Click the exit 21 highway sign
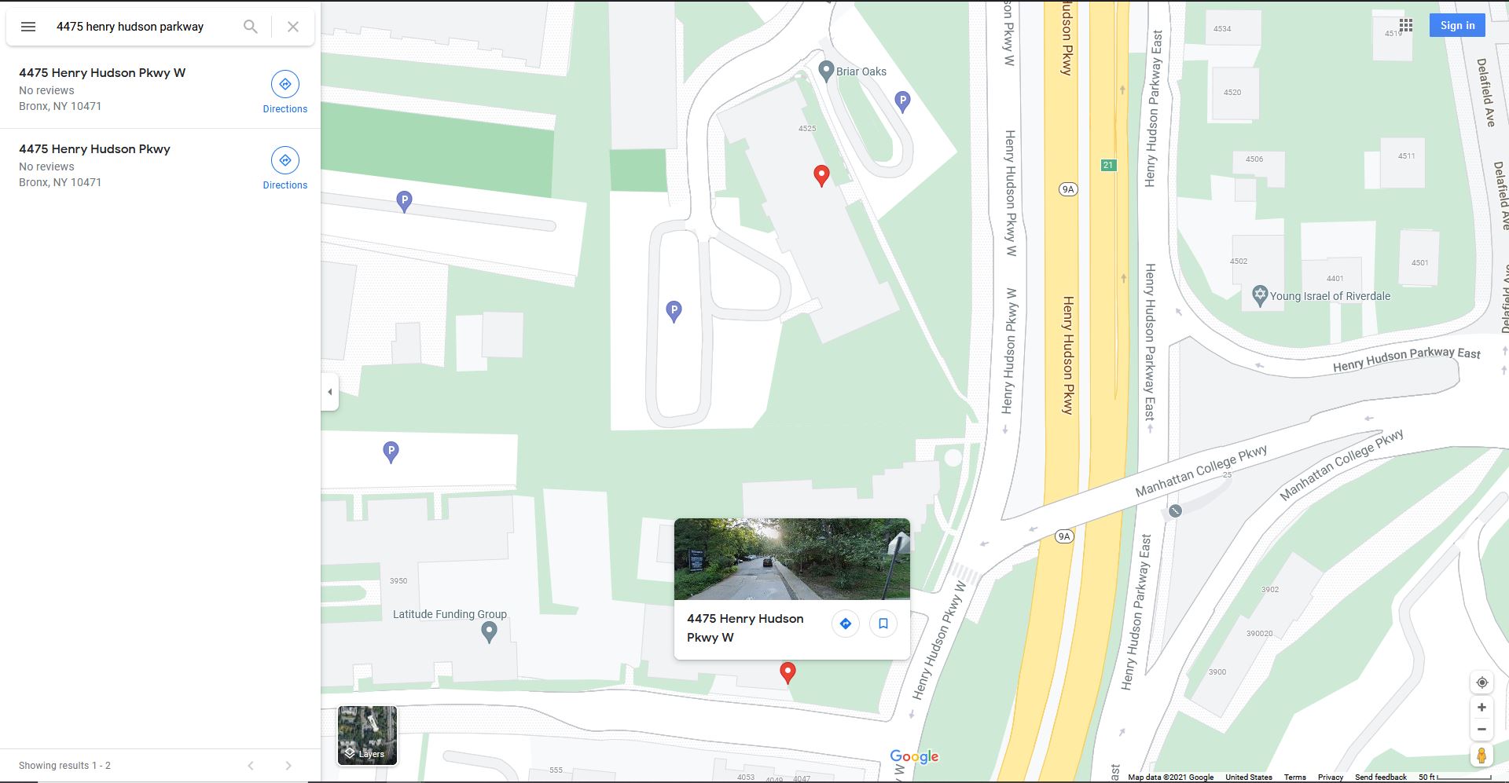Viewport: 1509px width, 783px height. 1108,165
